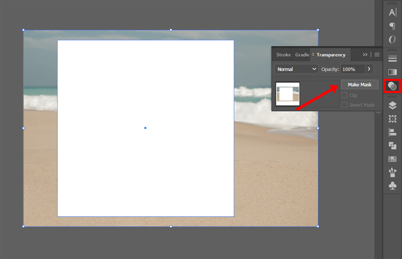Open the Align panel icon
Image resolution: width=402 pixels, height=259 pixels.
click(392, 132)
